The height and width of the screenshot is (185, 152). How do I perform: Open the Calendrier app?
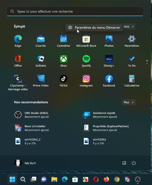64,41
